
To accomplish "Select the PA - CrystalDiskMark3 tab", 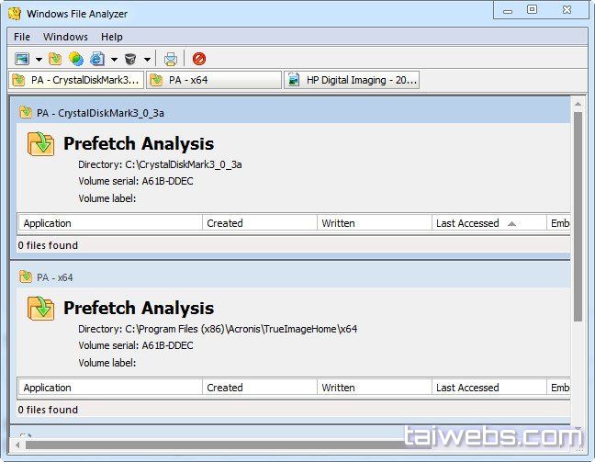I will (x=76, y=80).
